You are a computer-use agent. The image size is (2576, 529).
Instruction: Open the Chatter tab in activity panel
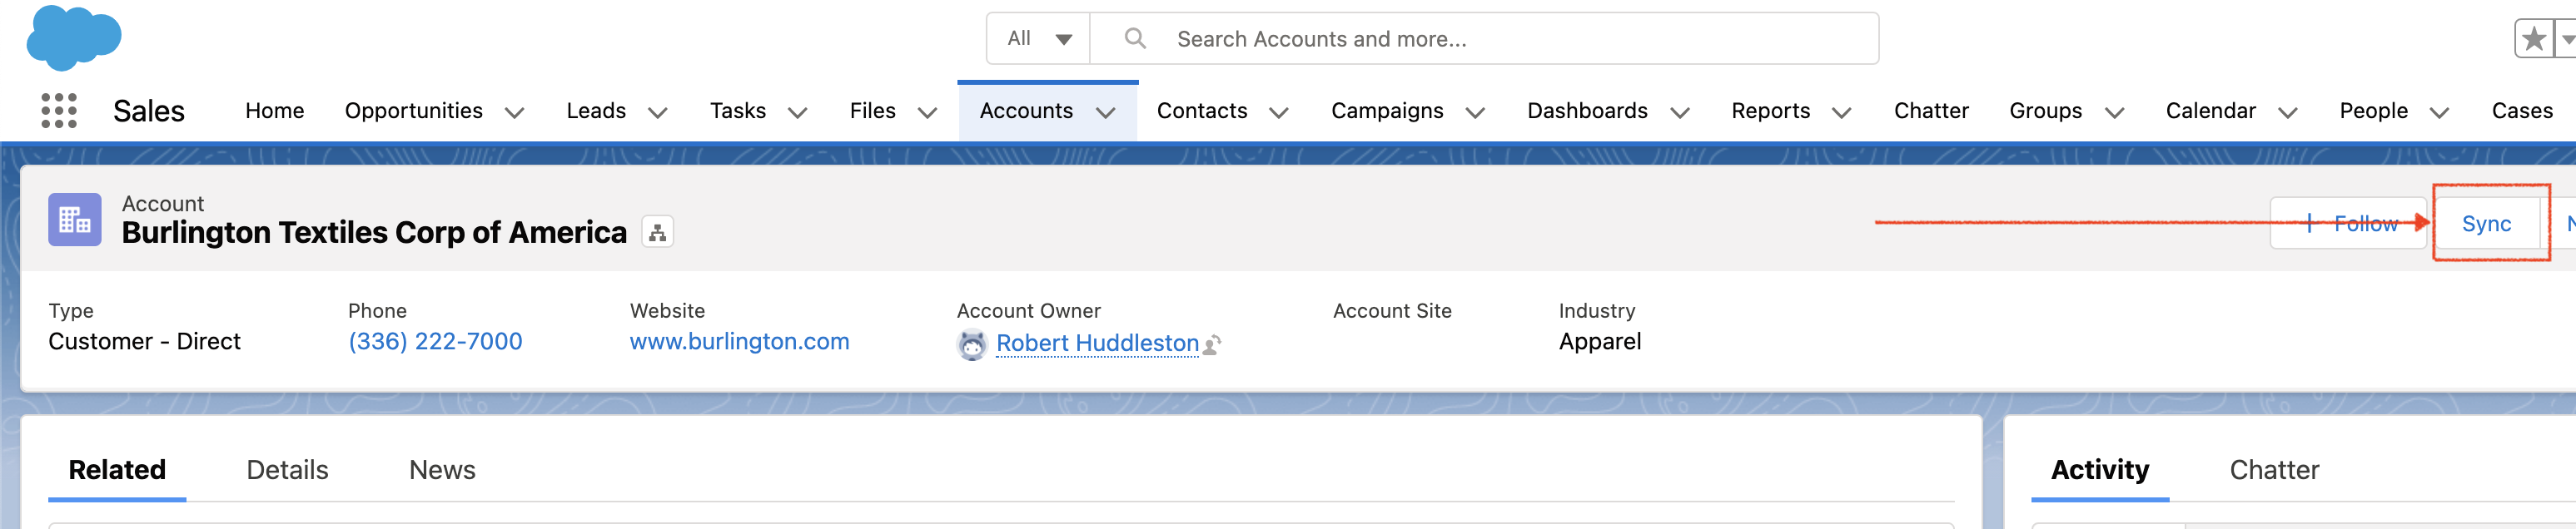(2274, 470)
